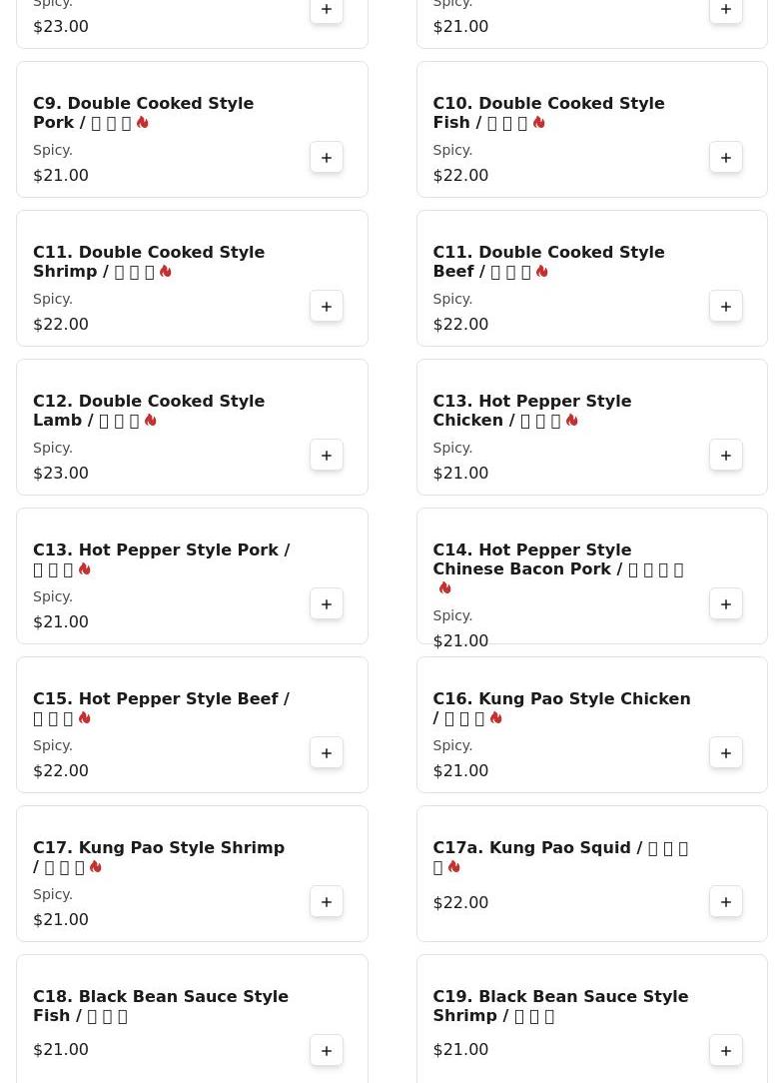Open C12 Double Cooked Style Lamb title
This screenshot has width=784, height=1083.
(x=148, y=411)
